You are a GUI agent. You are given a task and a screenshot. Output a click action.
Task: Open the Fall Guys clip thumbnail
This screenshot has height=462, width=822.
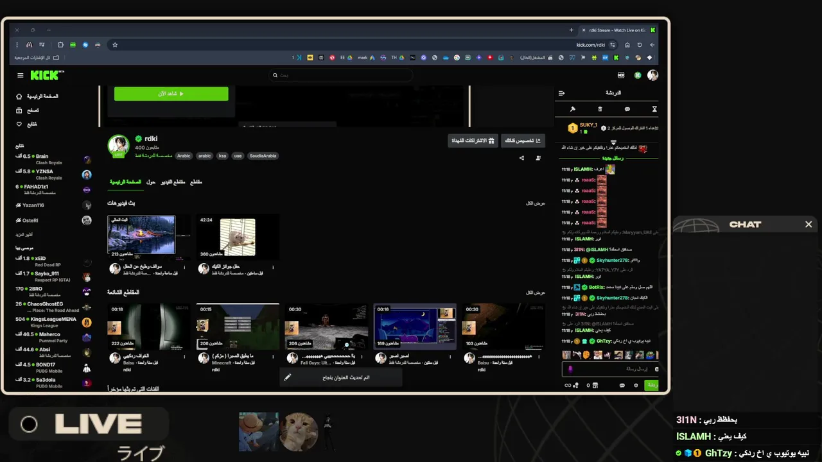point(326,327)
